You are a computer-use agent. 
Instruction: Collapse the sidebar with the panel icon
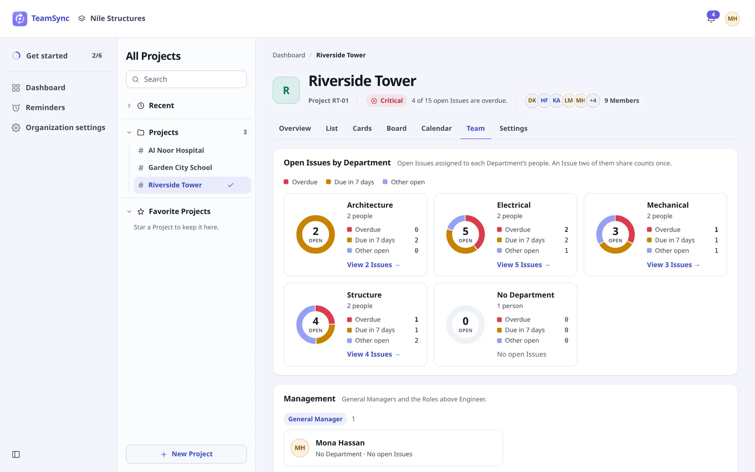pos(16,454)
